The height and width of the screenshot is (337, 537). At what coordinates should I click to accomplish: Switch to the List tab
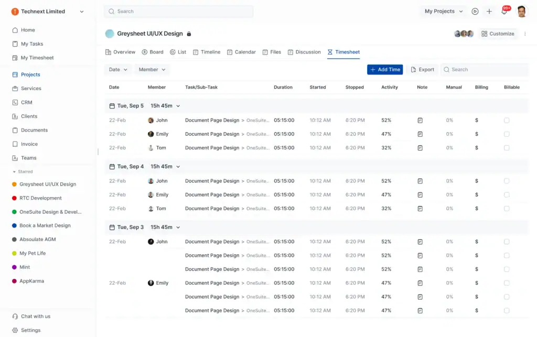click(178, 52)
